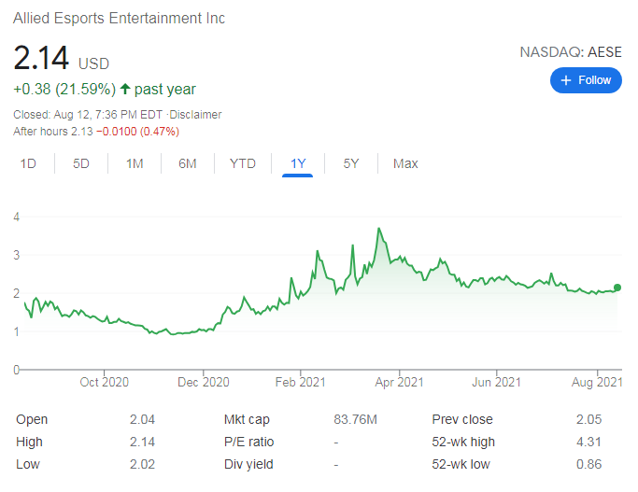This screenshot has height=492, width=638.
Task: Switch to the 1D time range tab
Action: 28,163
